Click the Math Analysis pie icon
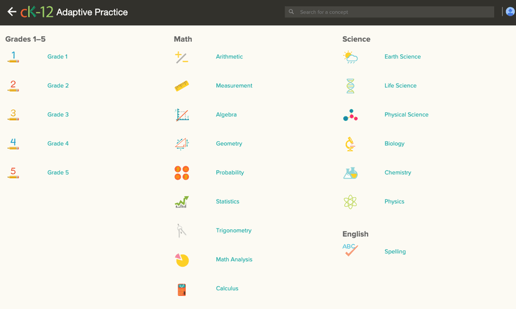Viewport: 516px width, 309px height. (182, 260)
